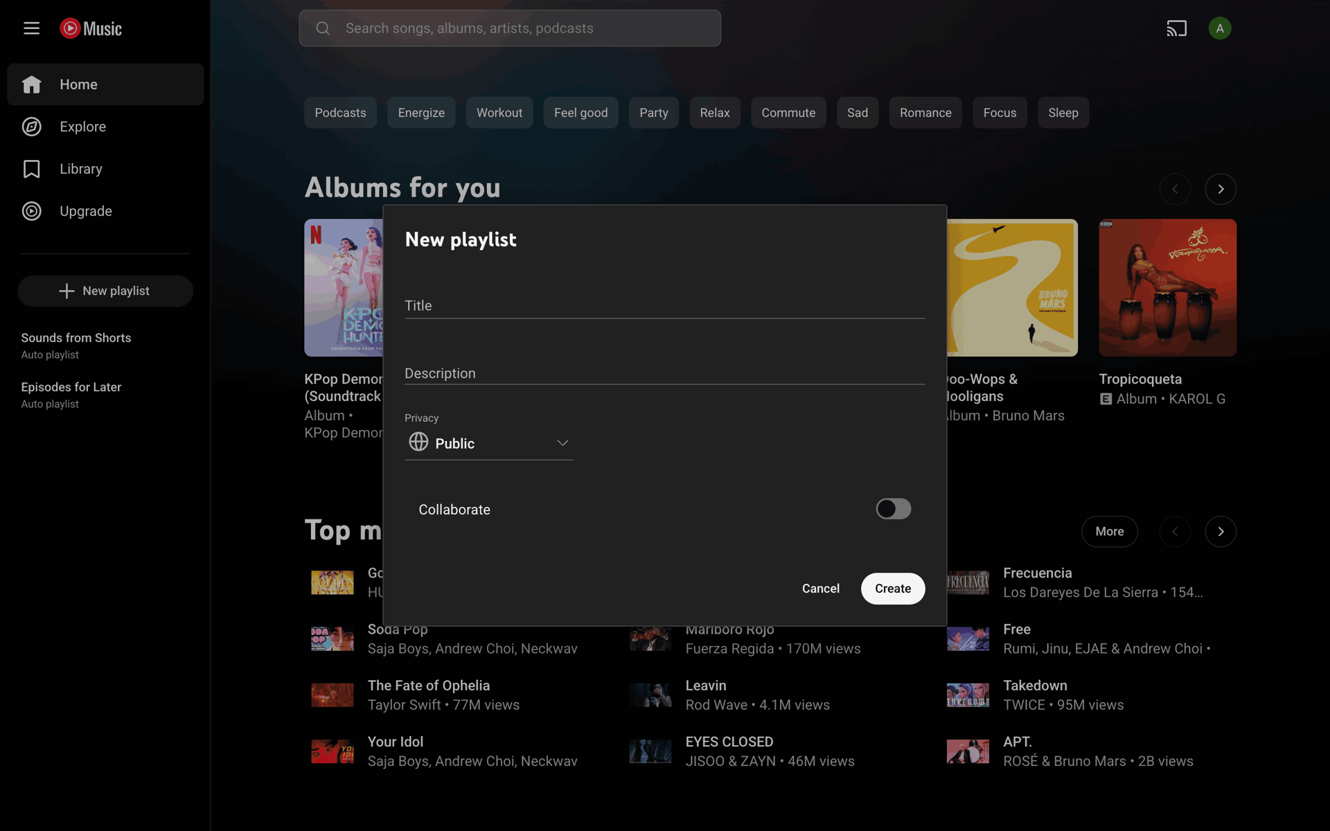1330x831 pixels.
Task: Click the Soda Pop song thumbnail
Action: pos(332,638)
